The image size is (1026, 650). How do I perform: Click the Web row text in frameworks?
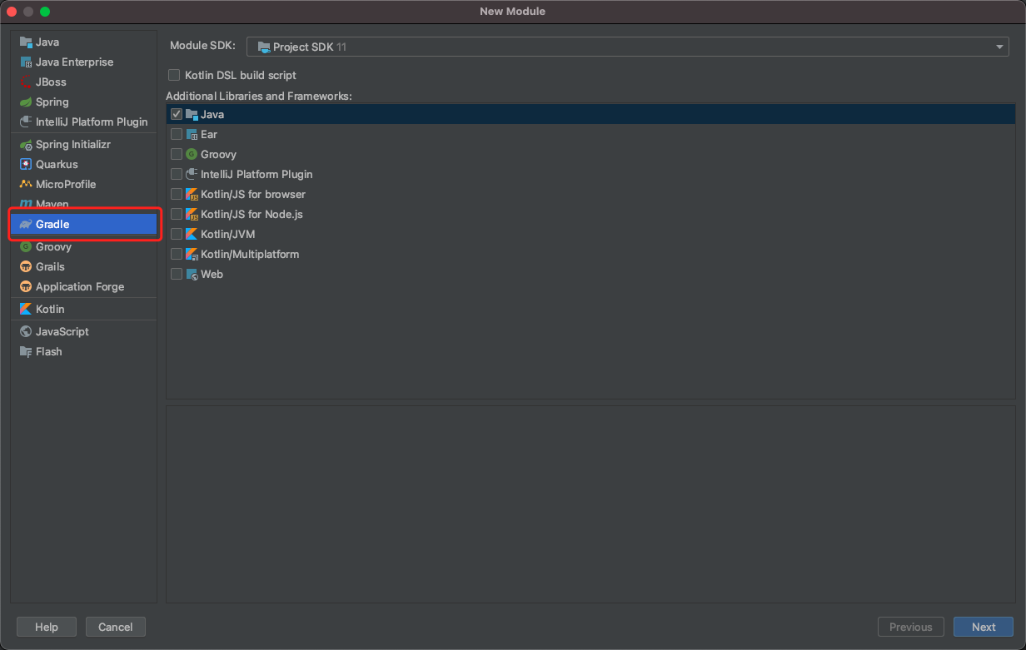(x=212, y=274)
